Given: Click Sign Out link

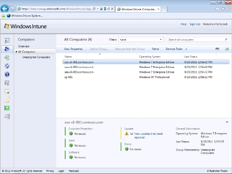Looking at the screenshot, I should (195, 24).
